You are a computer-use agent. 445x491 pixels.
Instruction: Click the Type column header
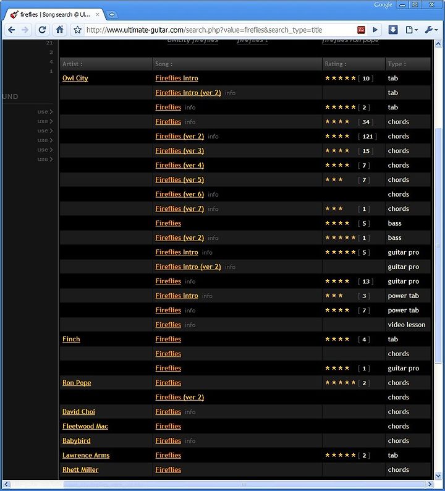point(408,64)
